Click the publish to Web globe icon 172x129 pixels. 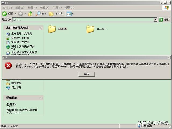click(8, 47)
